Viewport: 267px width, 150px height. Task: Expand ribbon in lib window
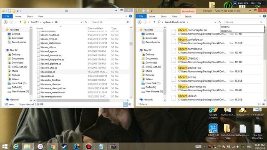pos(126,16)
